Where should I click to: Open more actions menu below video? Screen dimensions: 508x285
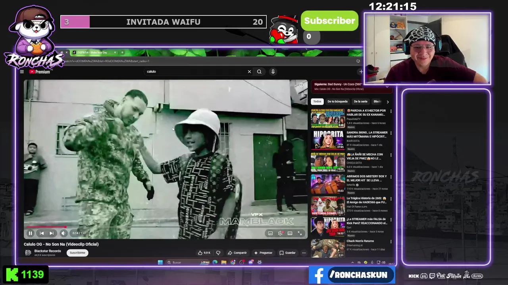[x=304, y=253]
